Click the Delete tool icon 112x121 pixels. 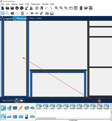coord(12,13)
